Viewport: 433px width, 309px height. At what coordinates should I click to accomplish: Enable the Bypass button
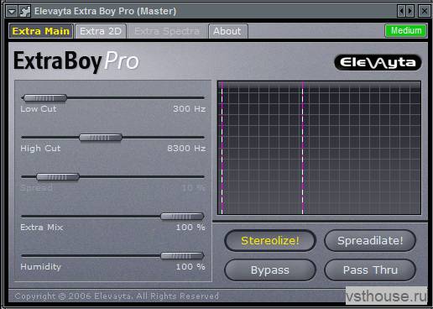[270, 270]
